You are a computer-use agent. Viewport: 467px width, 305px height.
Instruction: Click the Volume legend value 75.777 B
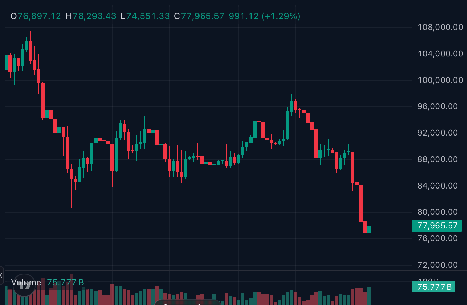tap(65, 282)
